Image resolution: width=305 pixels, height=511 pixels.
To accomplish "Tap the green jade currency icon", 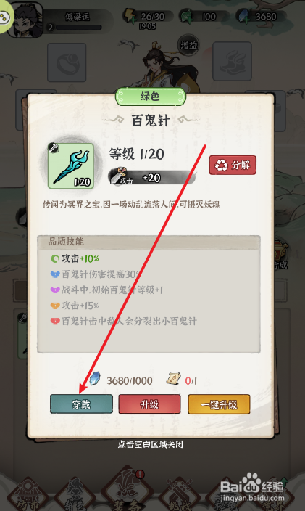I will click(188, 17).
